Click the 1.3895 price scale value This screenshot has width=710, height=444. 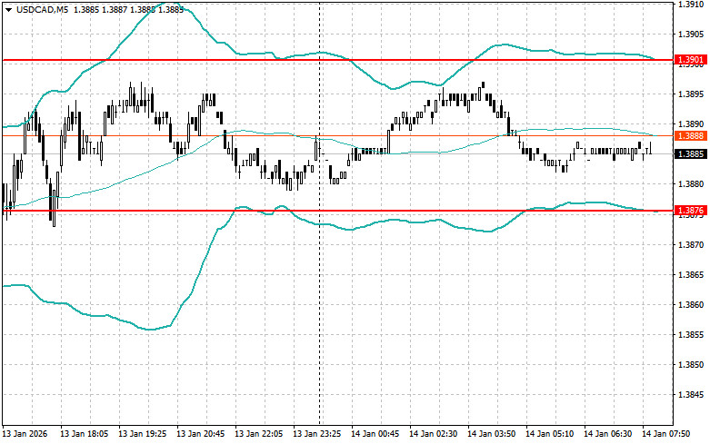(691, 94)
